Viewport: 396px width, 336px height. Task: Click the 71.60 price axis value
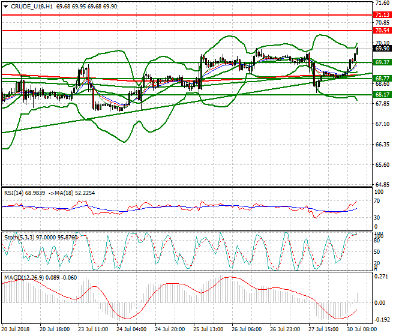pyautogui.click(x=382, y=3)
